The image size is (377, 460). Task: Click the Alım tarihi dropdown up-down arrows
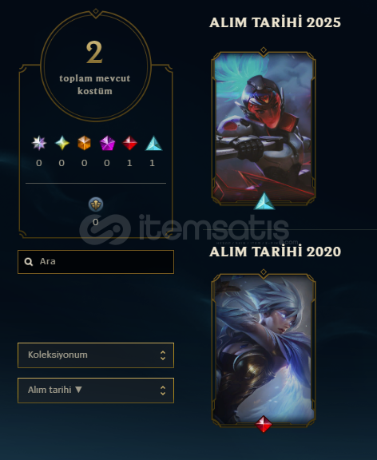(x=163, y=391)
